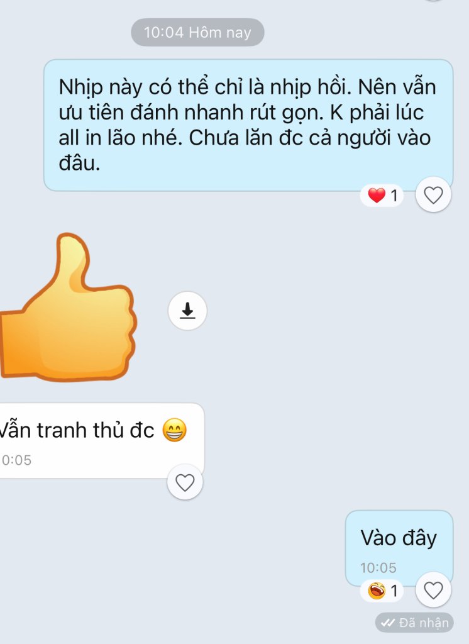The image size is (469, 644).
Task: Tap the heart react button on the 'Nhịp này' message
Action: click(433, 195)
